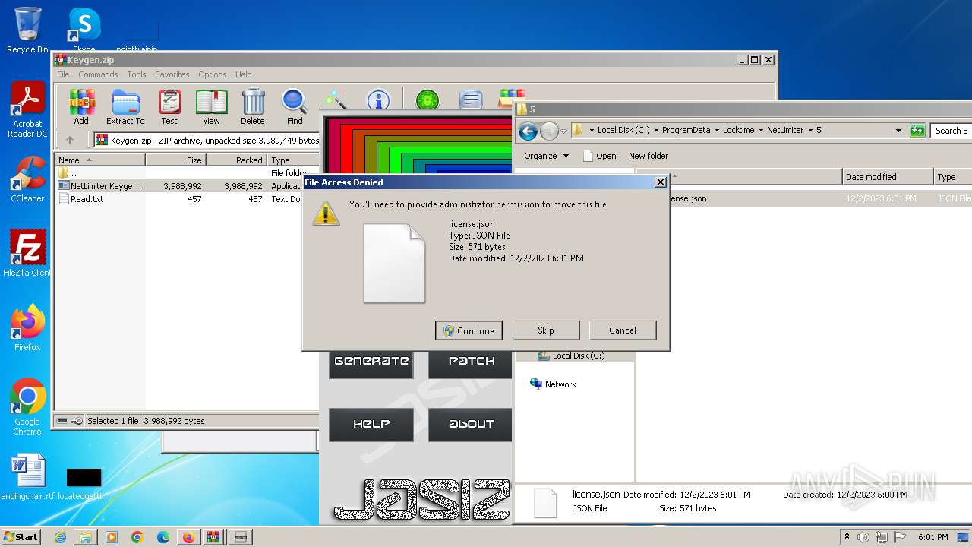Click the Add icon in WinRAR toolbar

pyautogui.click(x=81, y=106)
